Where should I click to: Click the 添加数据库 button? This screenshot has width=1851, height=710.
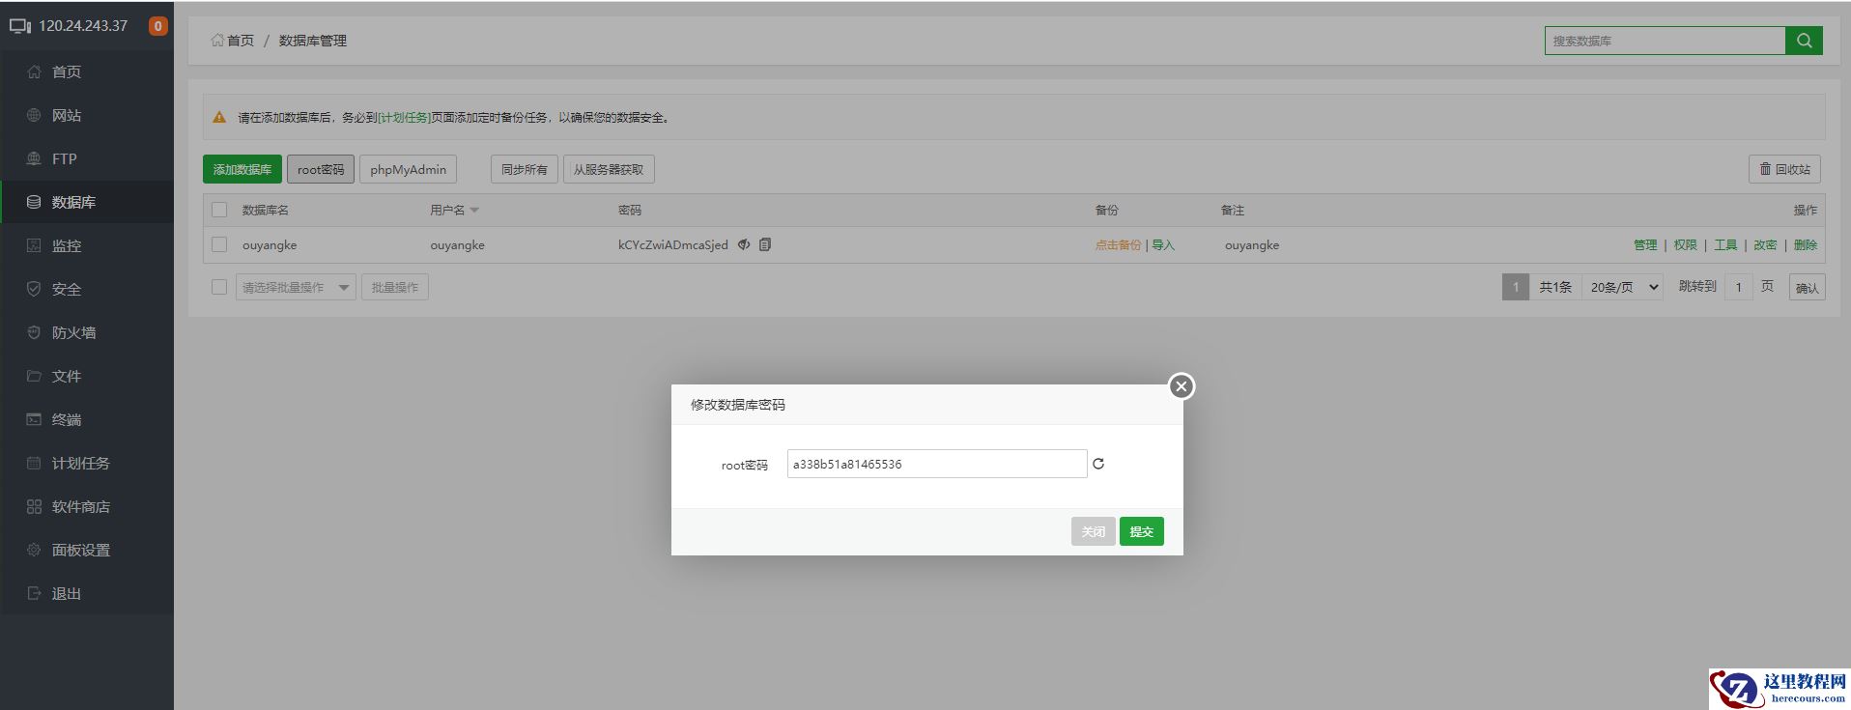pos(242,169)
